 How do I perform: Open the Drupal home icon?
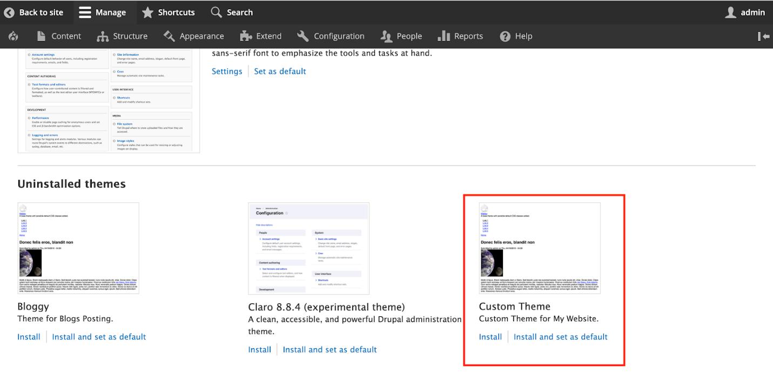pos(14,36)
